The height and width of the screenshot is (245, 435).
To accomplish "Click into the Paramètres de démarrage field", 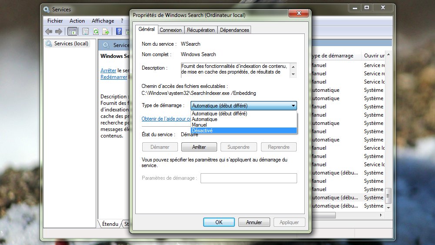I will point(248,178).
